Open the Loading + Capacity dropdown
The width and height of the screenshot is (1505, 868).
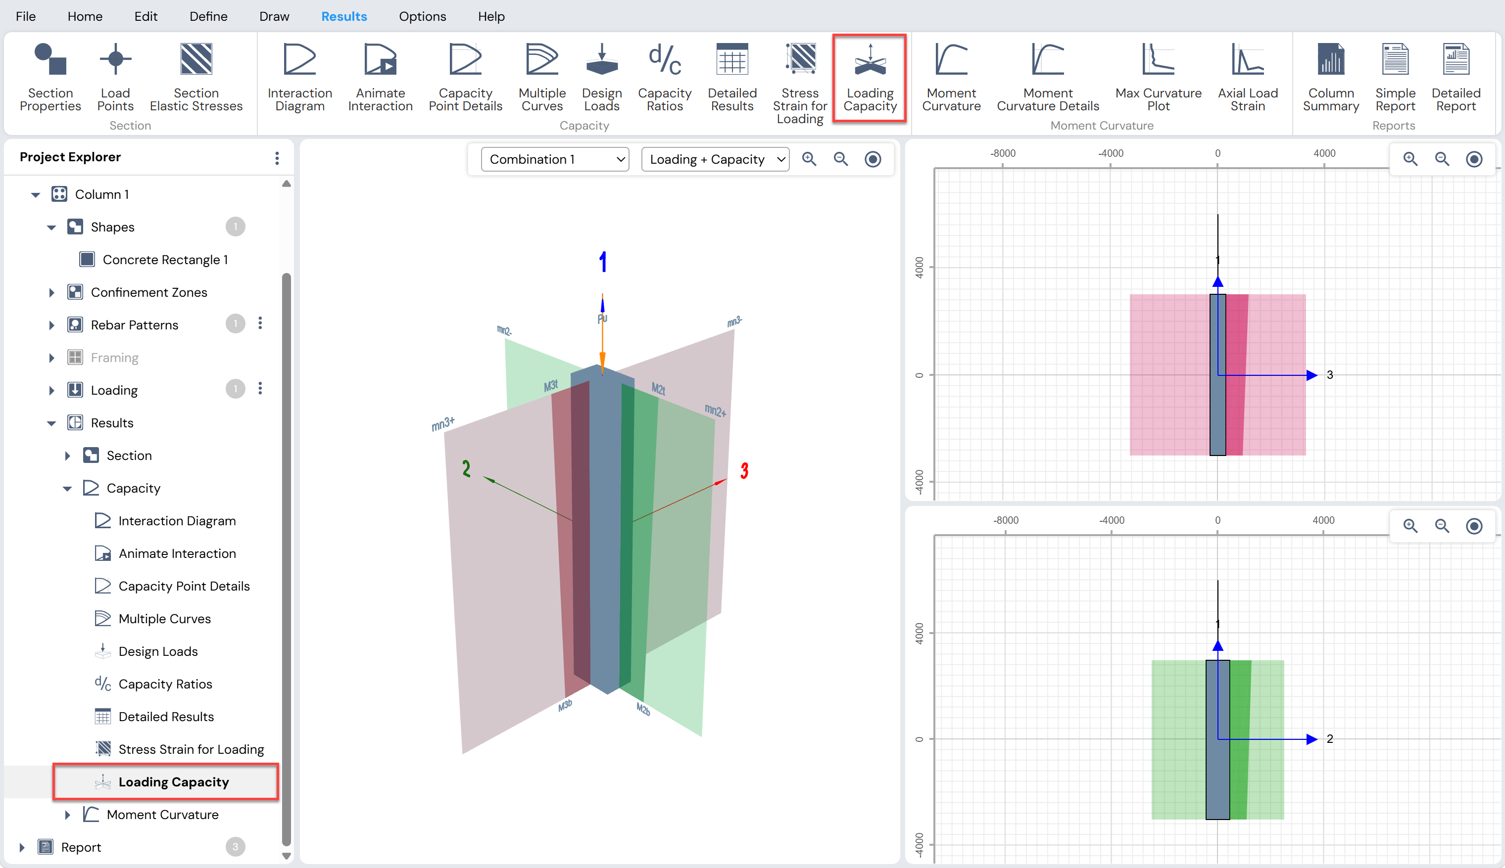click(715, 159)
